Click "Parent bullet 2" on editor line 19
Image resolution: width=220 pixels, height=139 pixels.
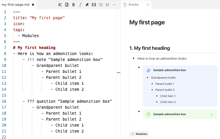(64, 119)
